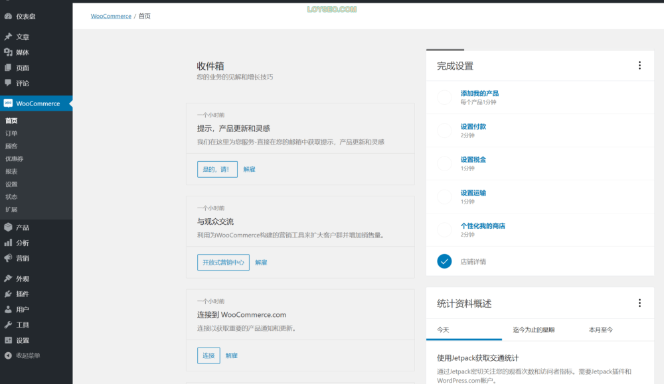
Task: Open 设置 submenu item under WooCommerce
Action: 11,184
